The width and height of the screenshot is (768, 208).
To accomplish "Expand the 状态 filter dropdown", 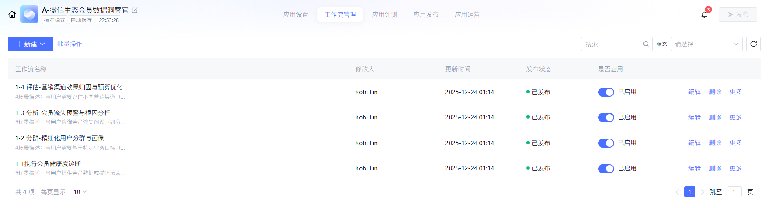I will coord(706,44).
